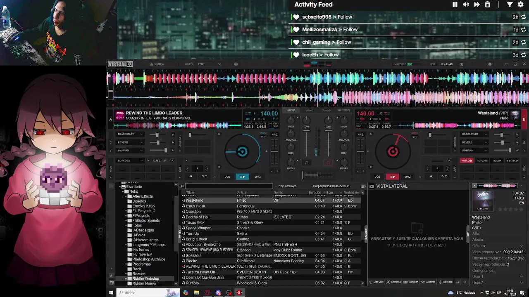Clear the Activity Feed with trash icon
529x297 pixels.
point(487,5)
